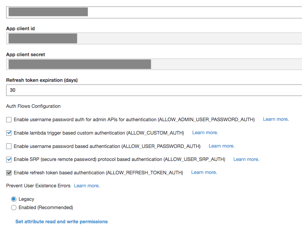Enable the ALLOW_ADMIN_USER_PASSWORD_AUTH checkbox
This screenshot has height=229, width=302.
click(9, 120)
